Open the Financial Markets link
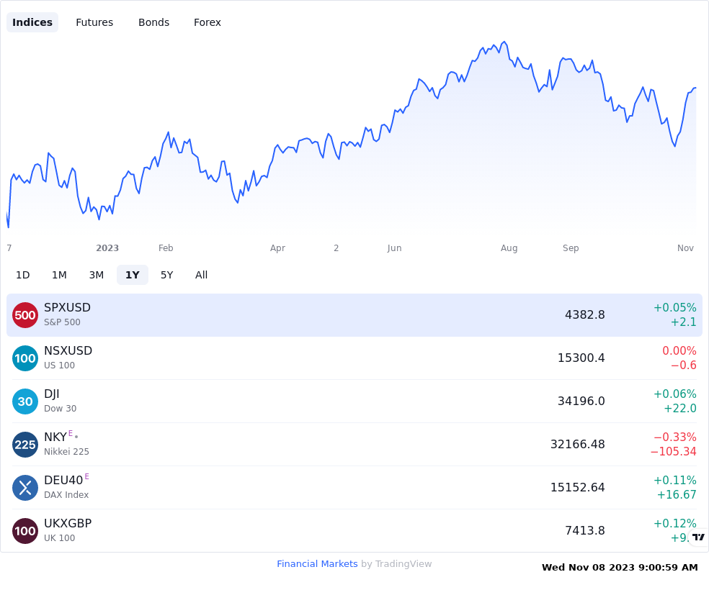 click(317, 564)
